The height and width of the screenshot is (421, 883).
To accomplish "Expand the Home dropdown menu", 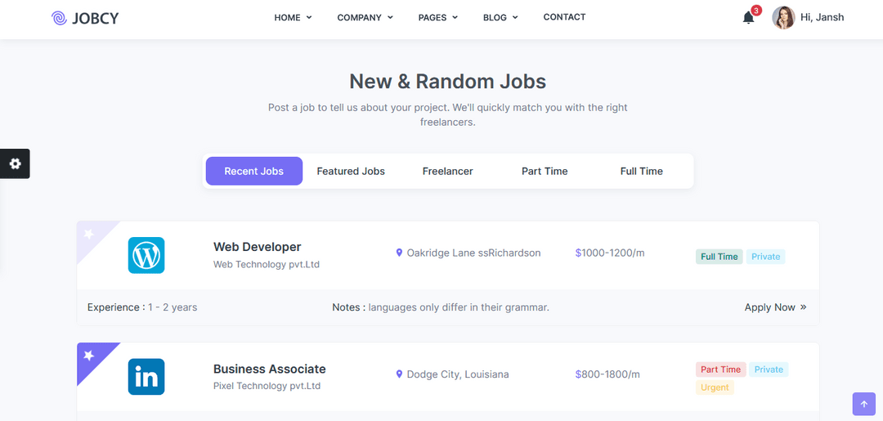I will tap(293, 17).
